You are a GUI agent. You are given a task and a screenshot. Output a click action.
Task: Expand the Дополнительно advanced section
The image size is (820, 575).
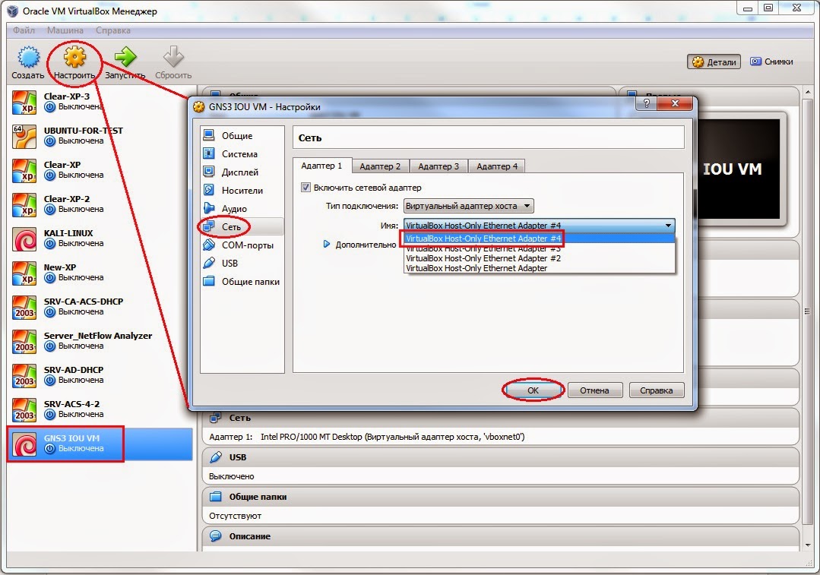(x=327, y=244)
